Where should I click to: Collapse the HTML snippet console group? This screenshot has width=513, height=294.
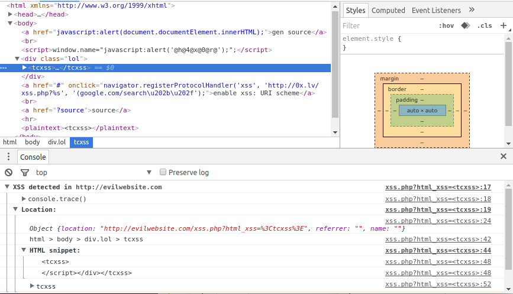24,250
